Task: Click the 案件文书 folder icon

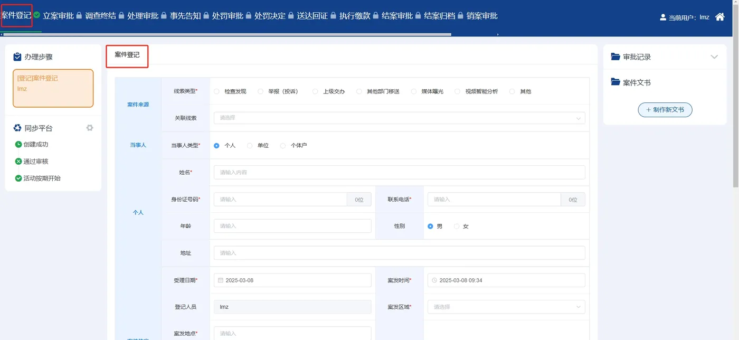Action: click(615, 82)
